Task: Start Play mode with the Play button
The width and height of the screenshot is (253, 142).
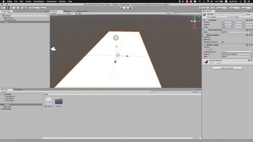Action: tap(122, 8)
